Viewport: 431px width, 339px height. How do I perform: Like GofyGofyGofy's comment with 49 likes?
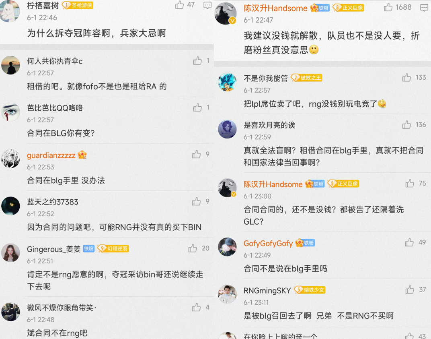tap(409, 242)
